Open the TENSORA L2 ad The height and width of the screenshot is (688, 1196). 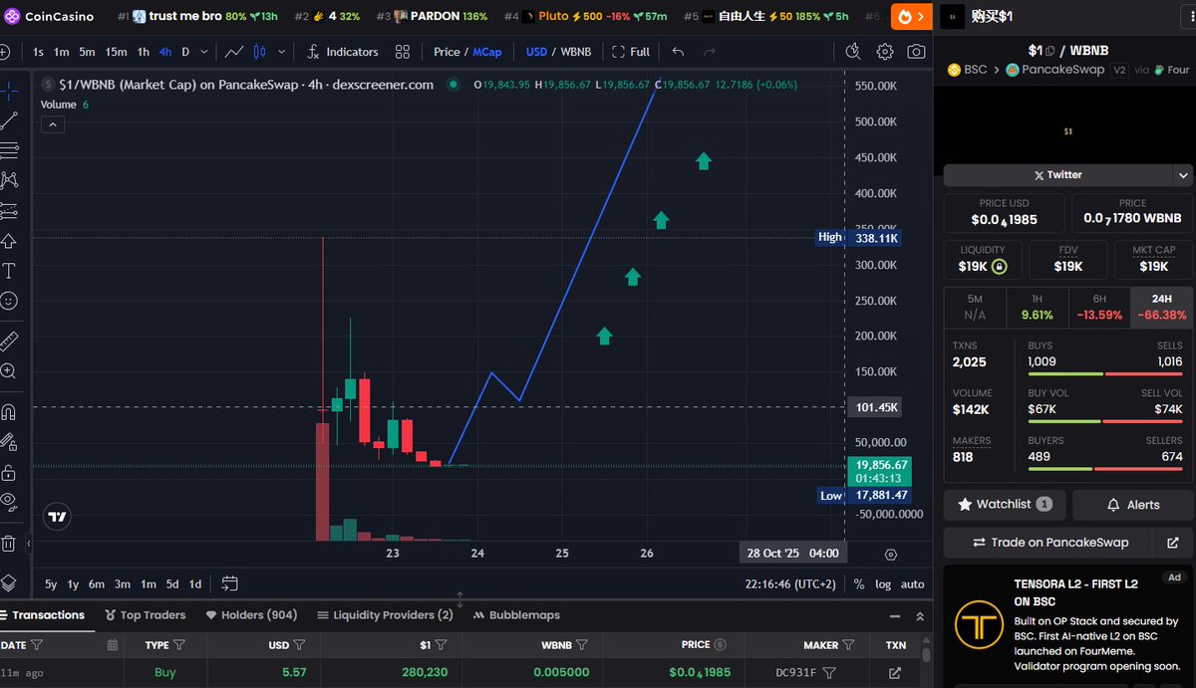pyautogui.click(x=1067, y=624)
